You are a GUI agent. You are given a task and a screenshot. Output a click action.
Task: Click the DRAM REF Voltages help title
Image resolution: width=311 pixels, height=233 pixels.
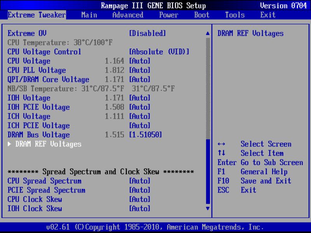(x=250, y=33)
